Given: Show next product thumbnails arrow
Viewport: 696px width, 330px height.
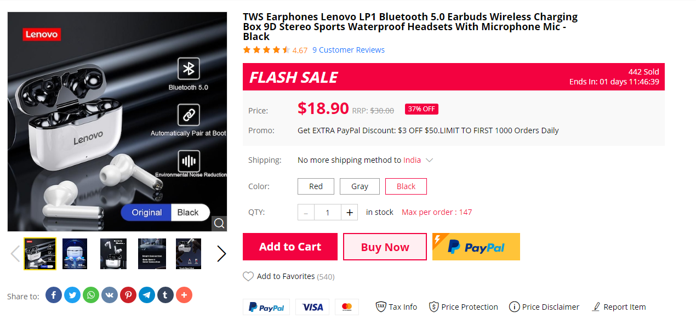Looking at the screenshot, I should [221, 253].
